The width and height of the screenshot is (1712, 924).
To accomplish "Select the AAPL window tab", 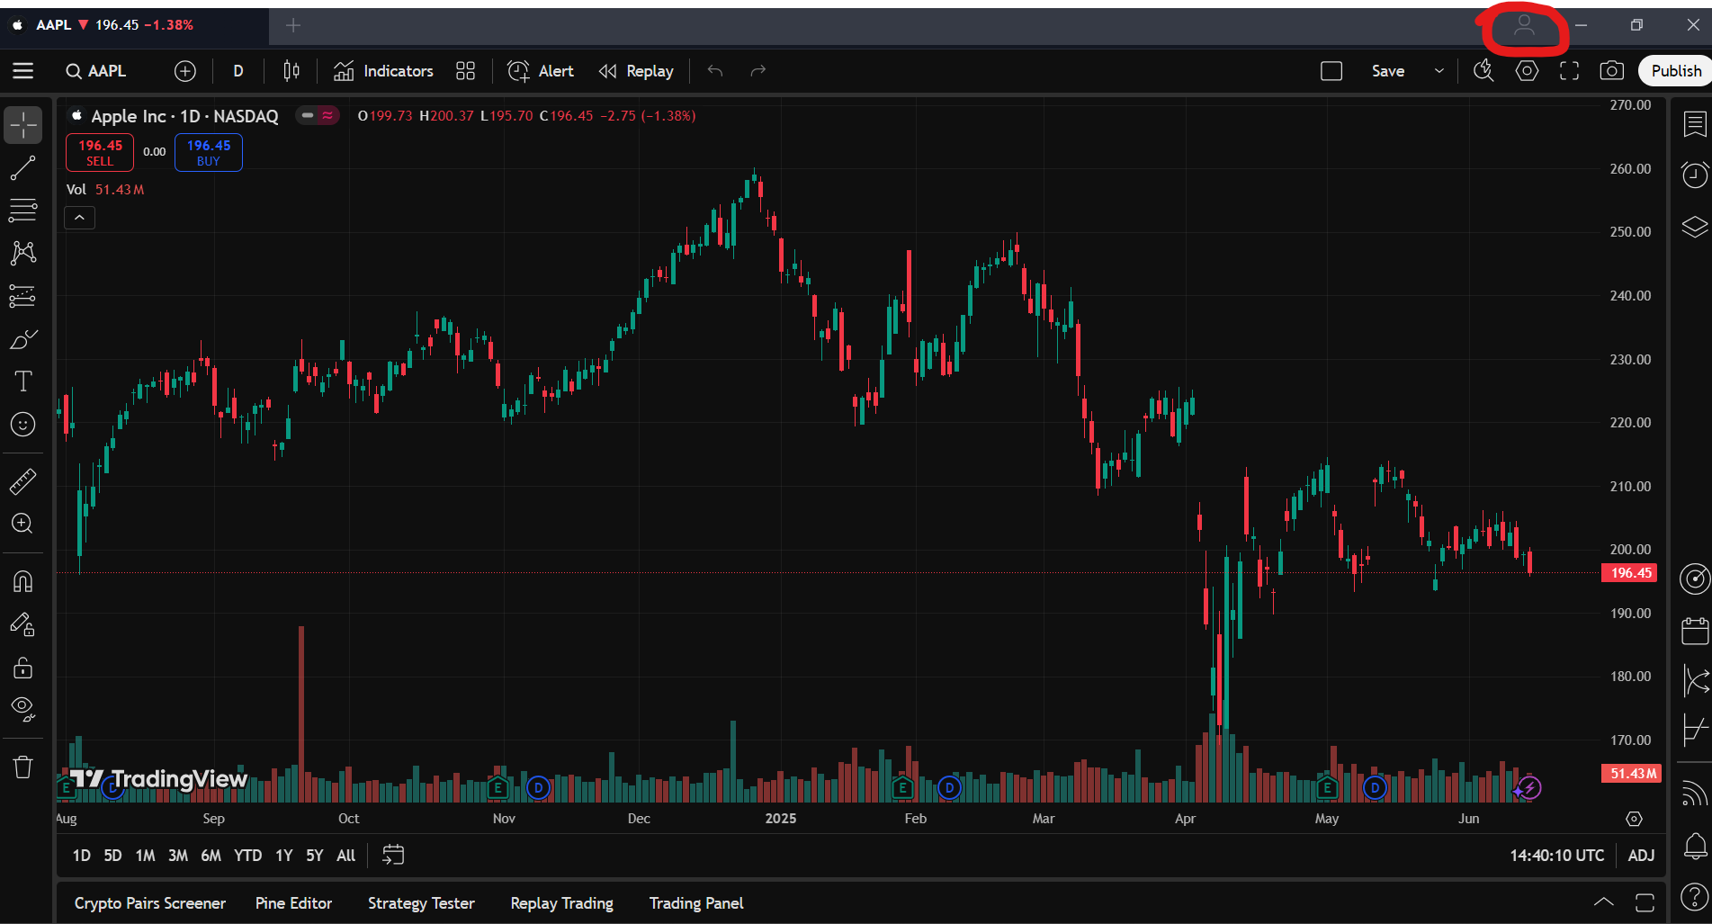I will coord(135,25).
